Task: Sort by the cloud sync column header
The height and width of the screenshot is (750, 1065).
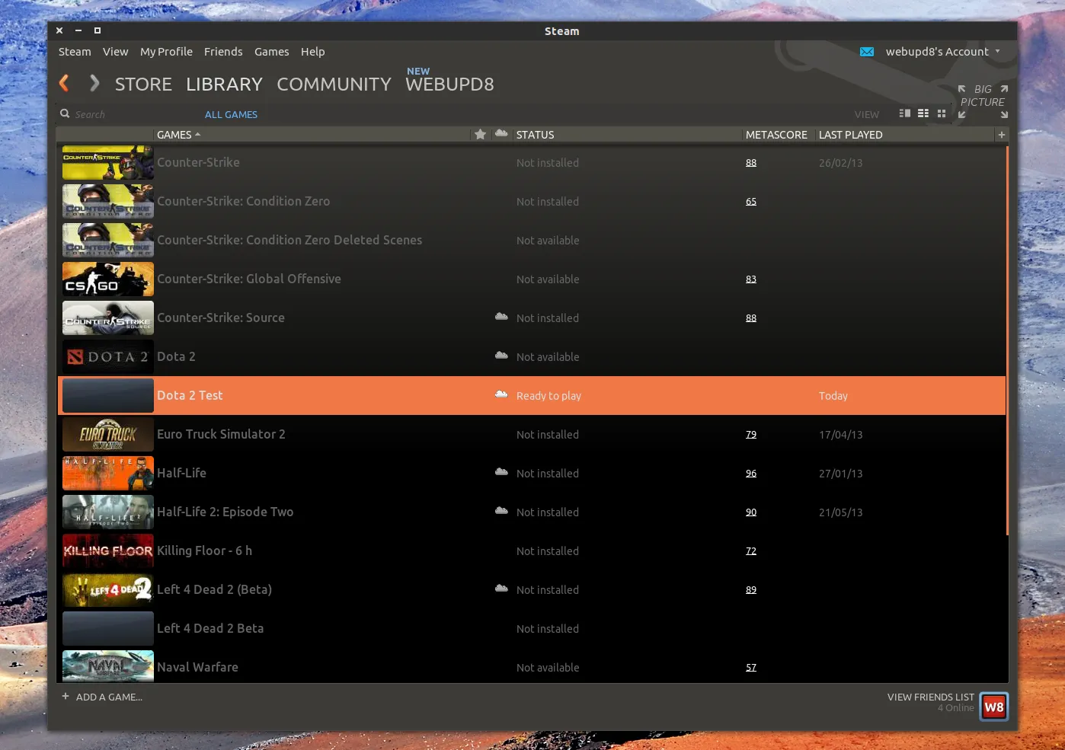Action: (501, 133)
